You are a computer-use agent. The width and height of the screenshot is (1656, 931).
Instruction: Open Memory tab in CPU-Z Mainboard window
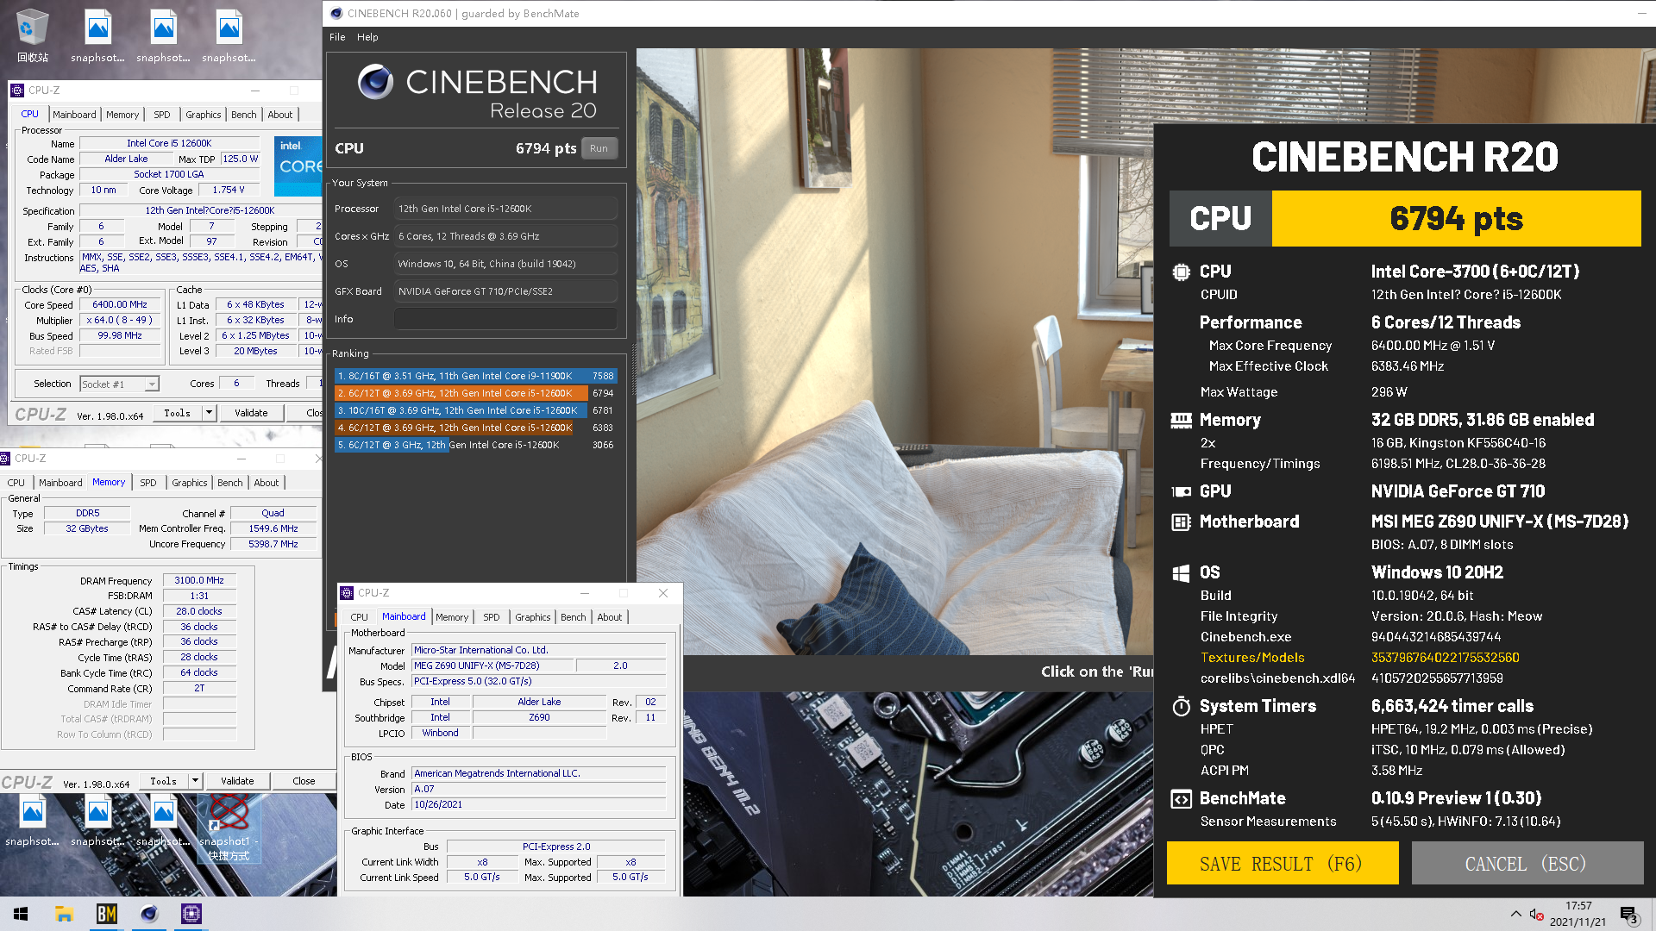(x=452, y=617)
